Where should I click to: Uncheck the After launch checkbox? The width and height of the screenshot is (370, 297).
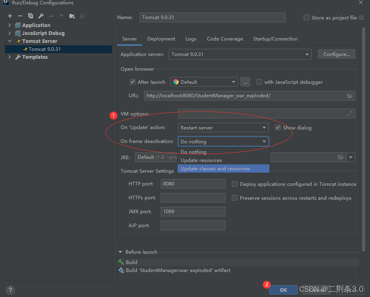[x=133, y=82]
